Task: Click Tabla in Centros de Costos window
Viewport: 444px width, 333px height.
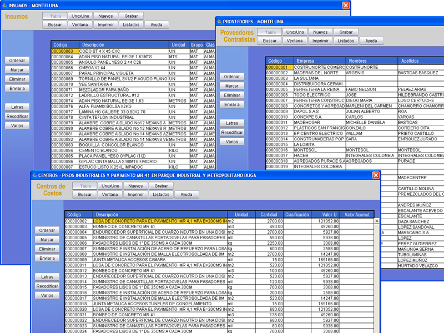Action: point(85,186)
